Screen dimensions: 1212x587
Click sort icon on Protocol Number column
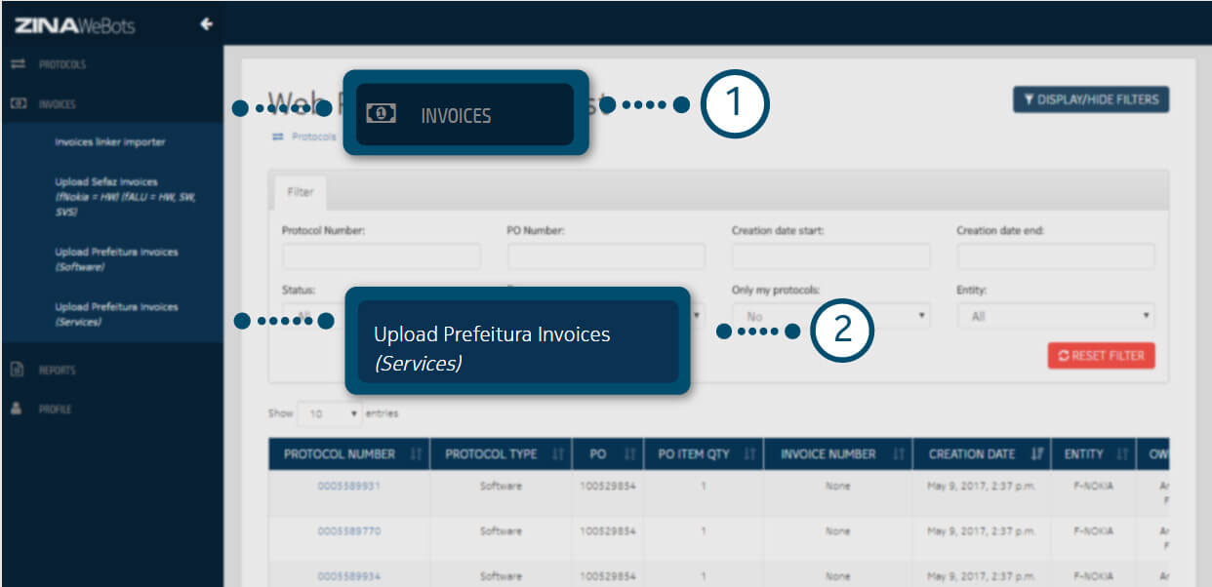coord(415,454)
